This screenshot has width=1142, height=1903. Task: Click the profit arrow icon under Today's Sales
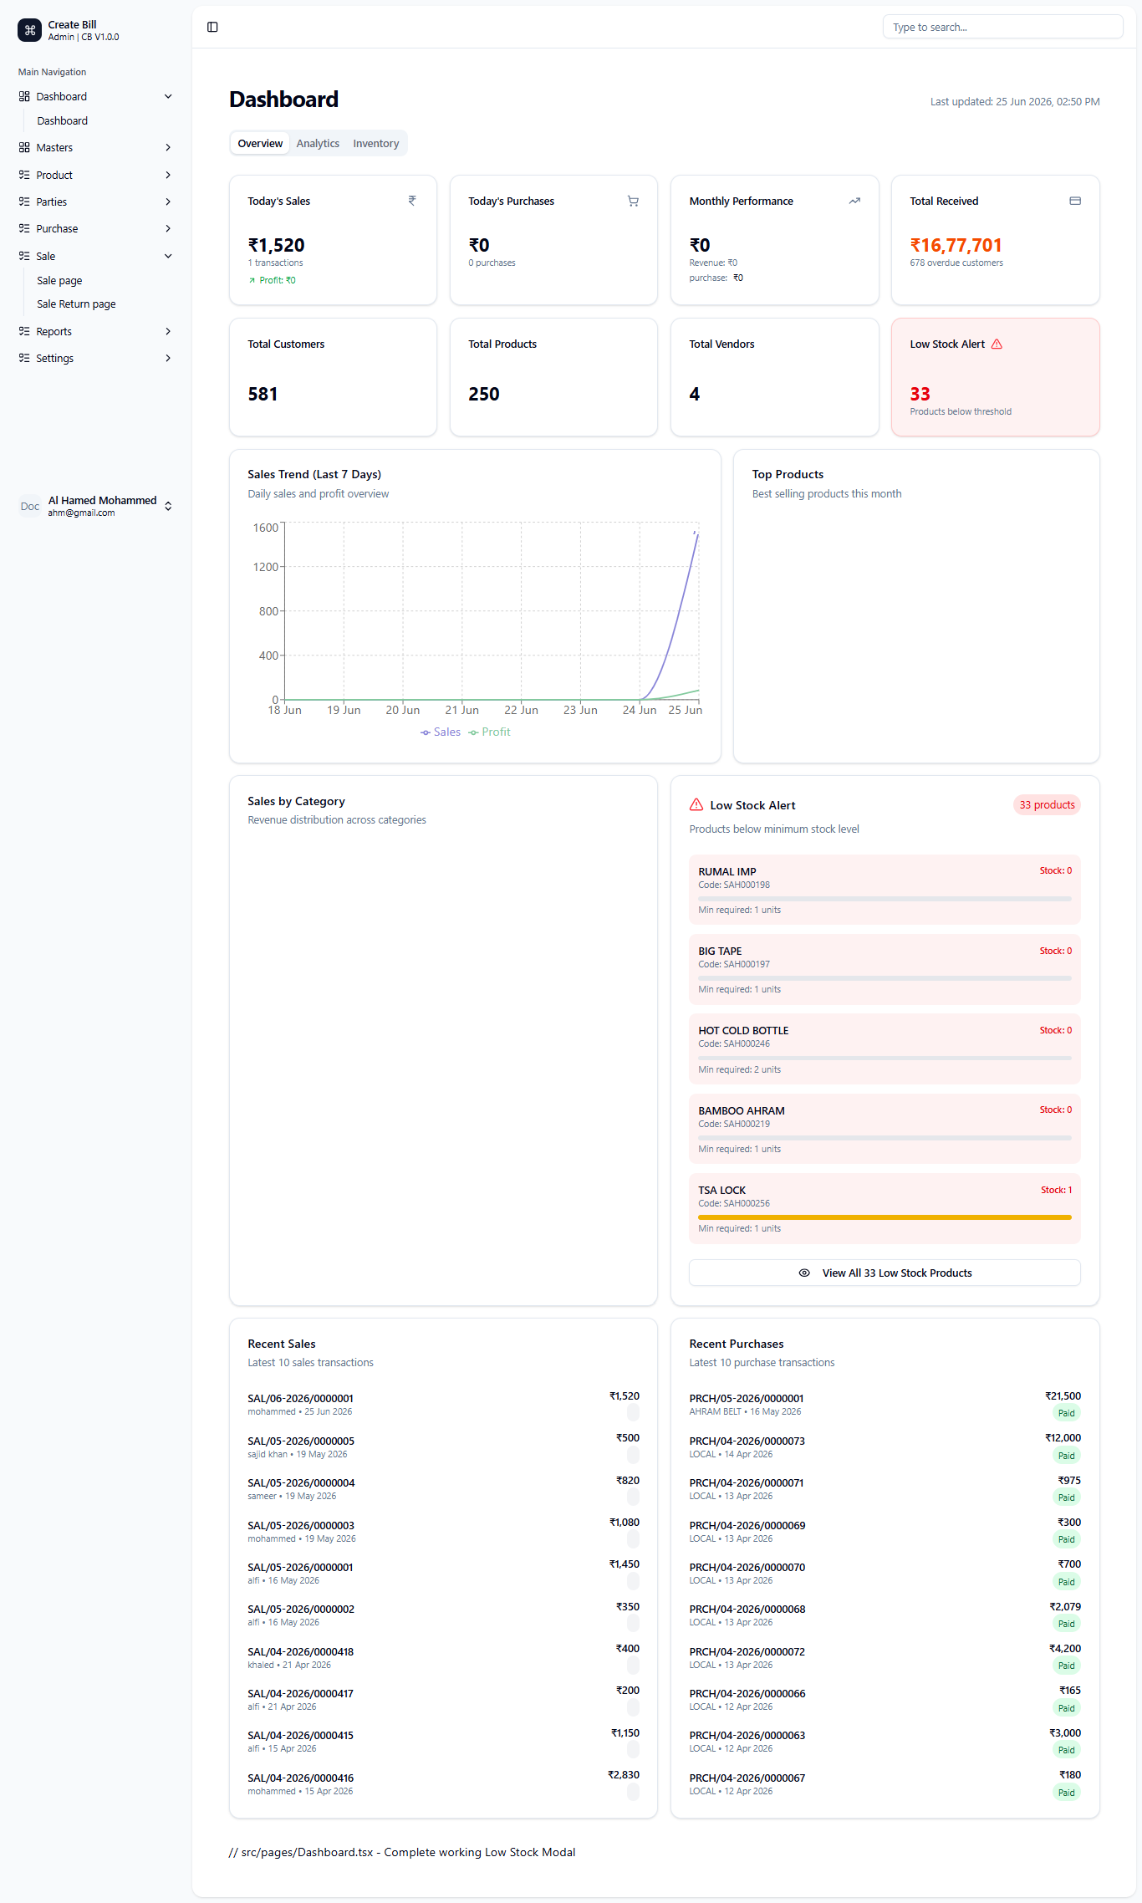click(252, 281)
